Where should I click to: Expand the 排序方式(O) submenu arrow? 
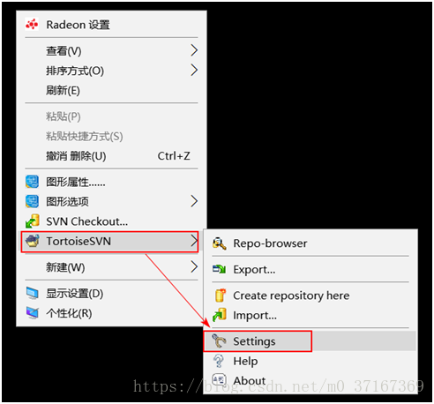pyautogui.click(x=194, y=70)
